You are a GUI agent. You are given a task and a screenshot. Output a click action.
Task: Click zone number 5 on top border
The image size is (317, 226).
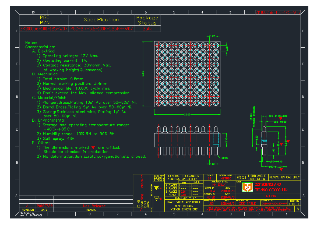click(x=174, y=12)
